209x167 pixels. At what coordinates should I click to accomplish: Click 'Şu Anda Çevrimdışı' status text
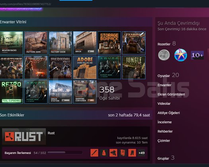(178, 23)
